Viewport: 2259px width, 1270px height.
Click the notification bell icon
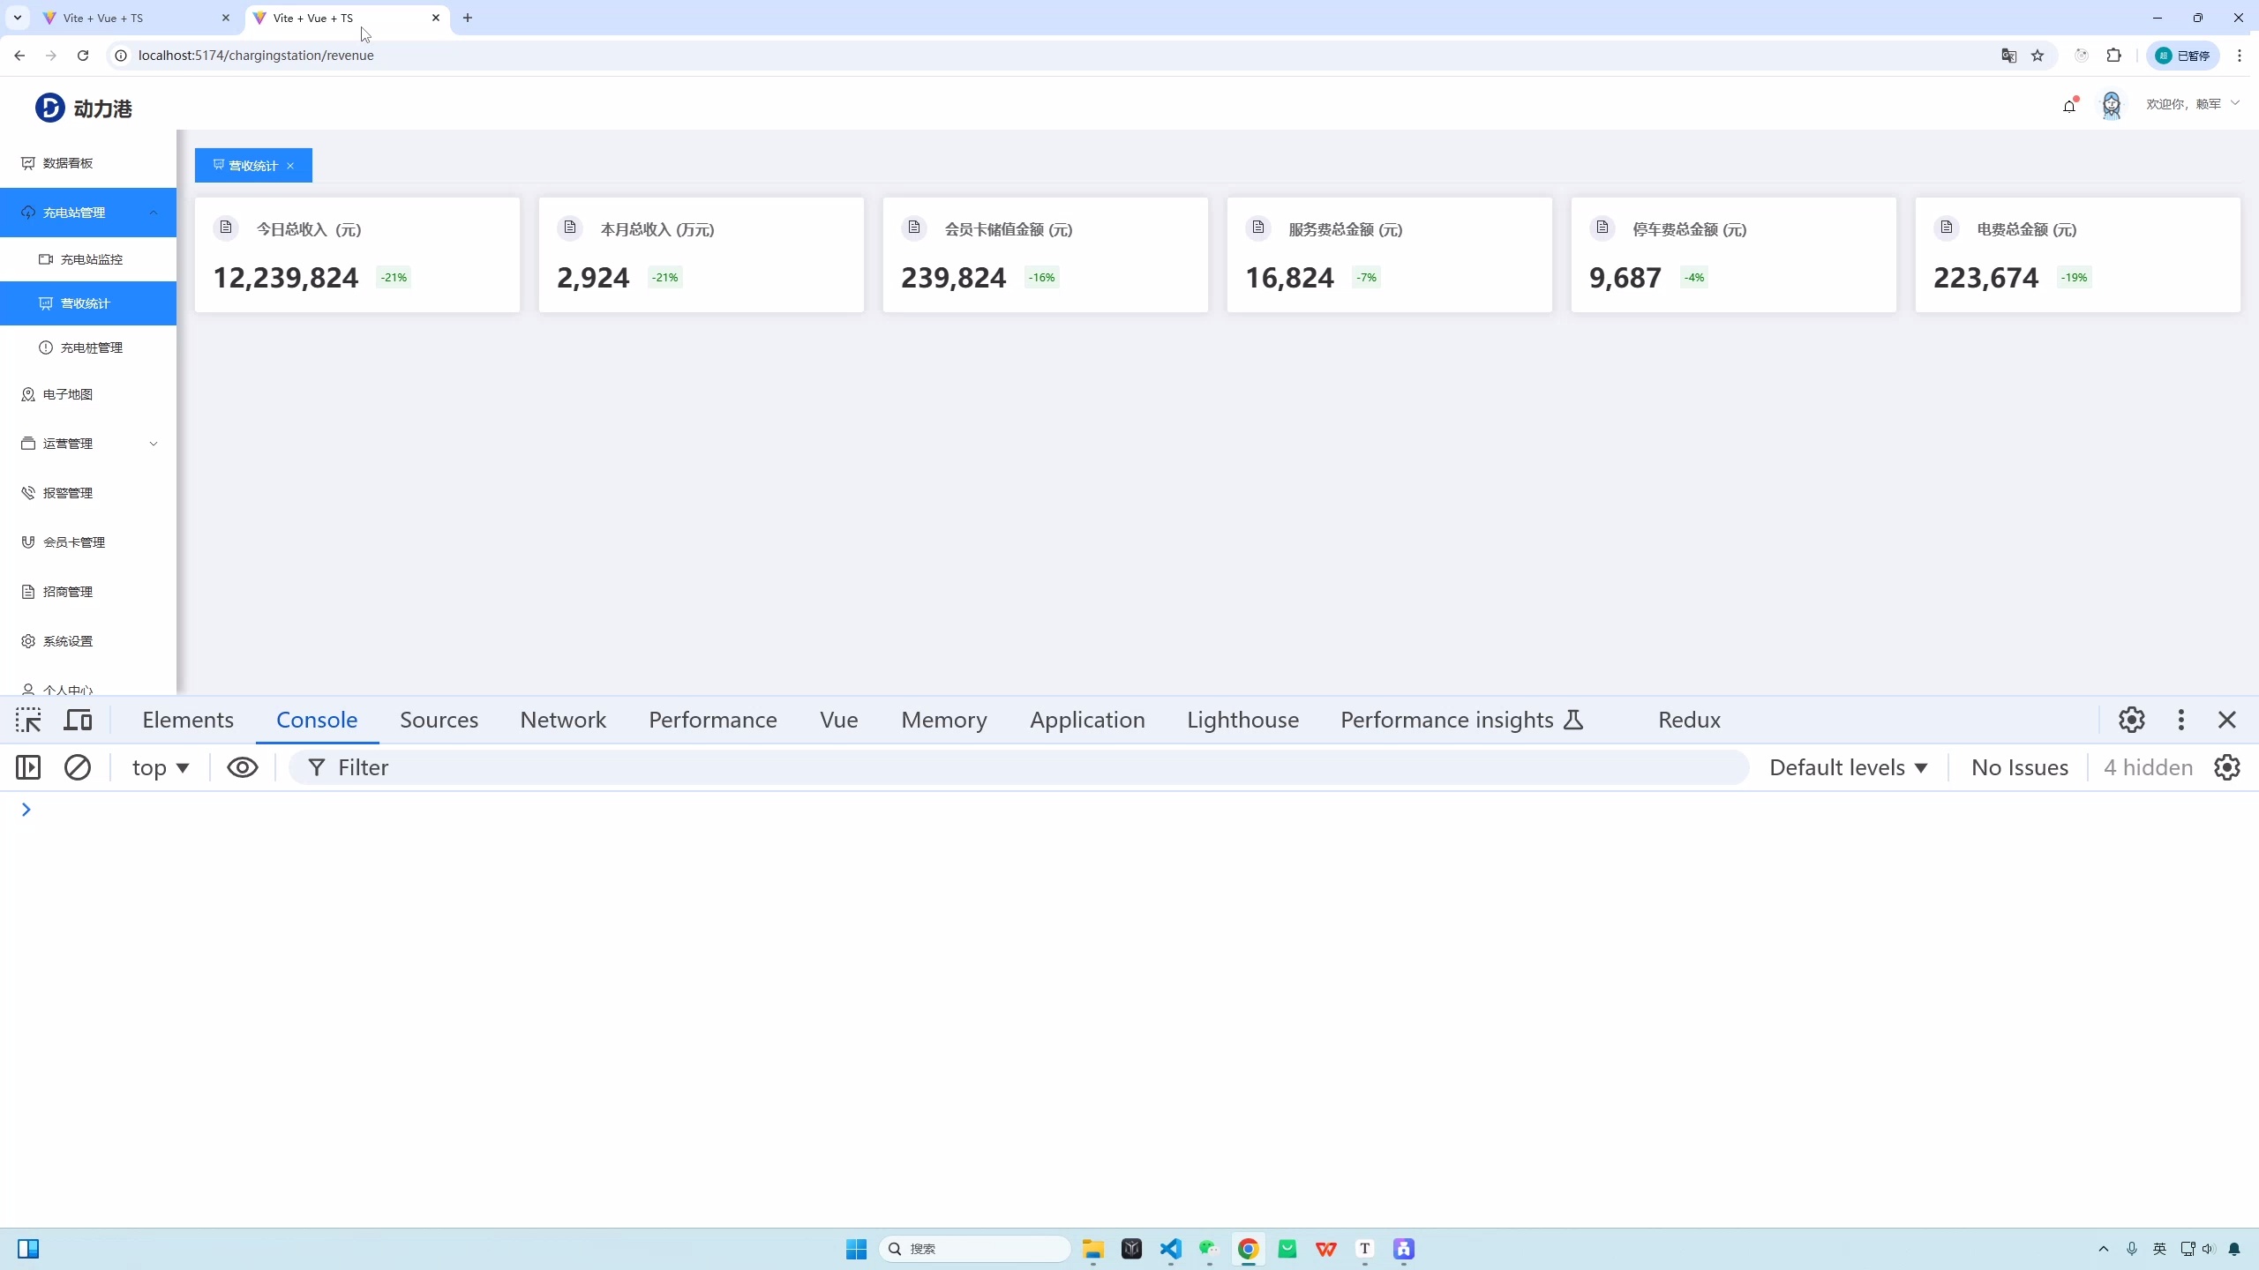[2069, 106]
